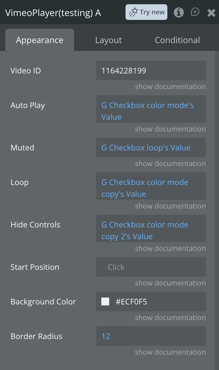Image resolution: width=219 pixels, height=370 pixels.
Task: Show documentation for Muted field
Action: click(170, 163)
